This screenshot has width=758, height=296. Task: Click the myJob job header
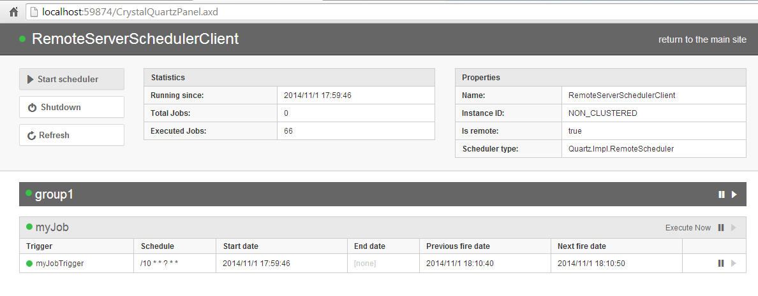[x=52, y=227]
